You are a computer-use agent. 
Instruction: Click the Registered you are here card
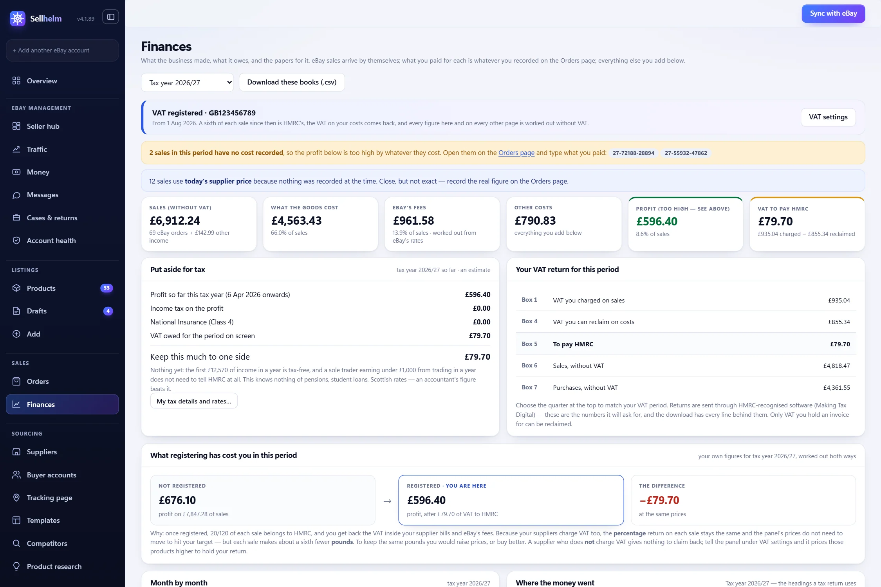[511, 500]
